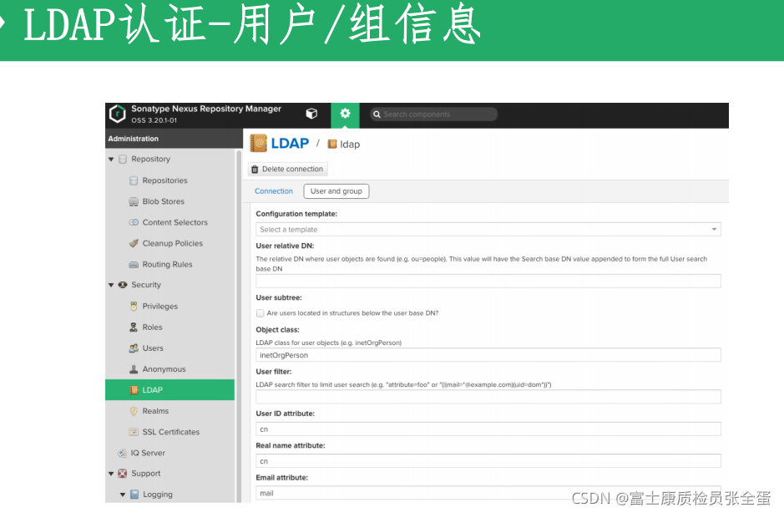The image size is (784, 513).
Task: Open Roles in the sidebar
Action: tap(153, 328)
